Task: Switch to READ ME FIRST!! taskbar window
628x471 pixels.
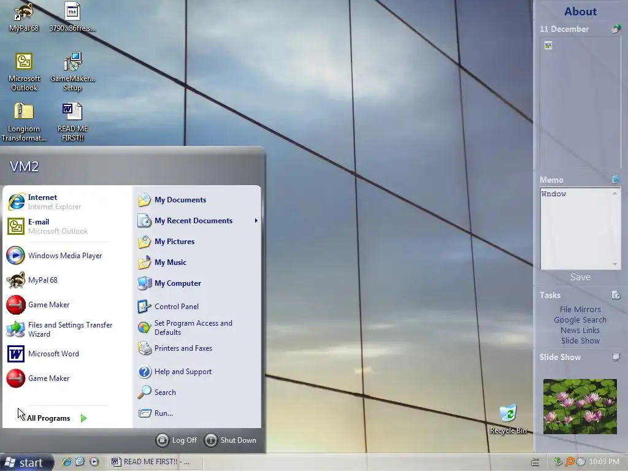Action: tap(155, 462)
